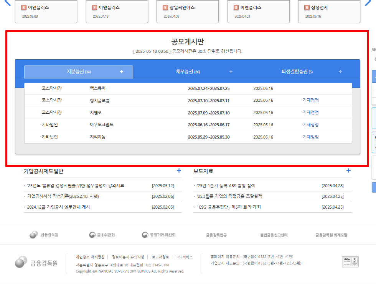Image resolution: width=376 pixels, height=284 pixels.
Task: Expand the 지분증권 list with the plus icon
Action: point(122,72)
